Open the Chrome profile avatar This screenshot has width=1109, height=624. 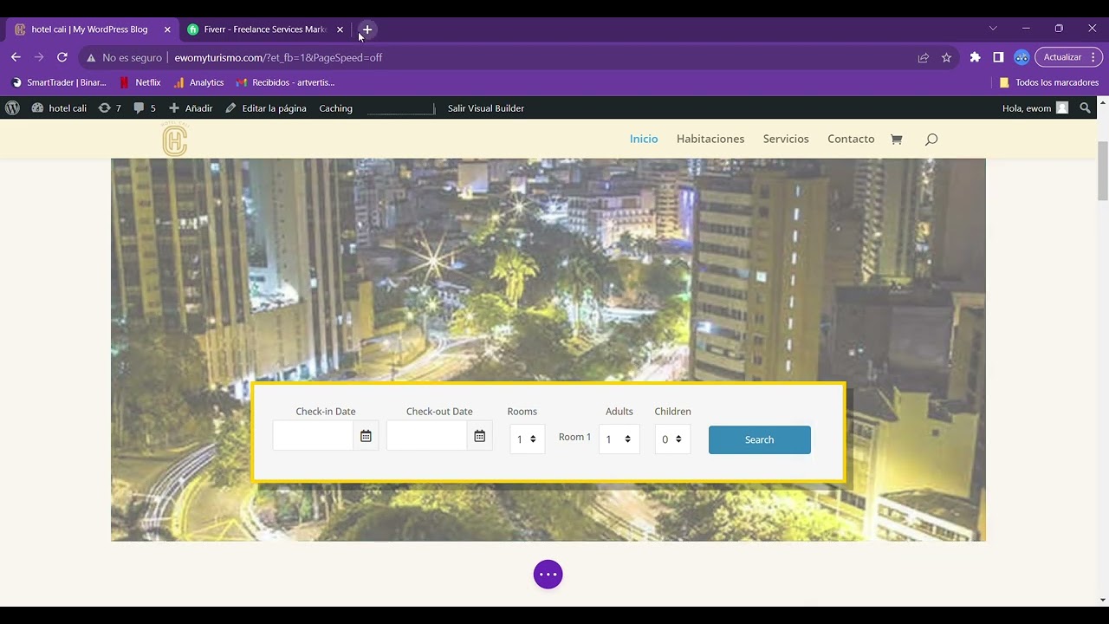click(1021, 57)
